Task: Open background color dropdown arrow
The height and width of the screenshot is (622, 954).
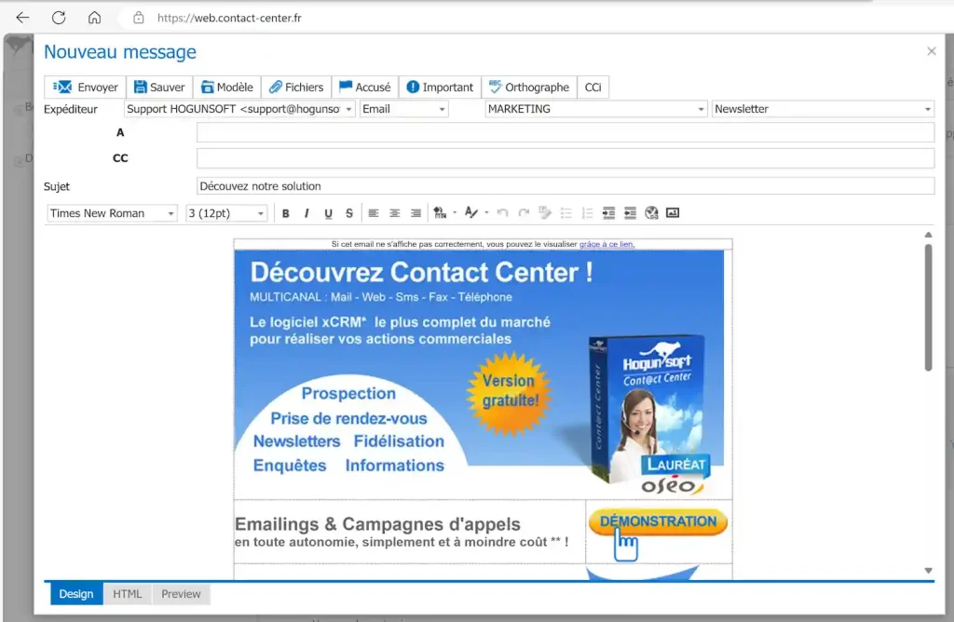Action: coord(455,213)
